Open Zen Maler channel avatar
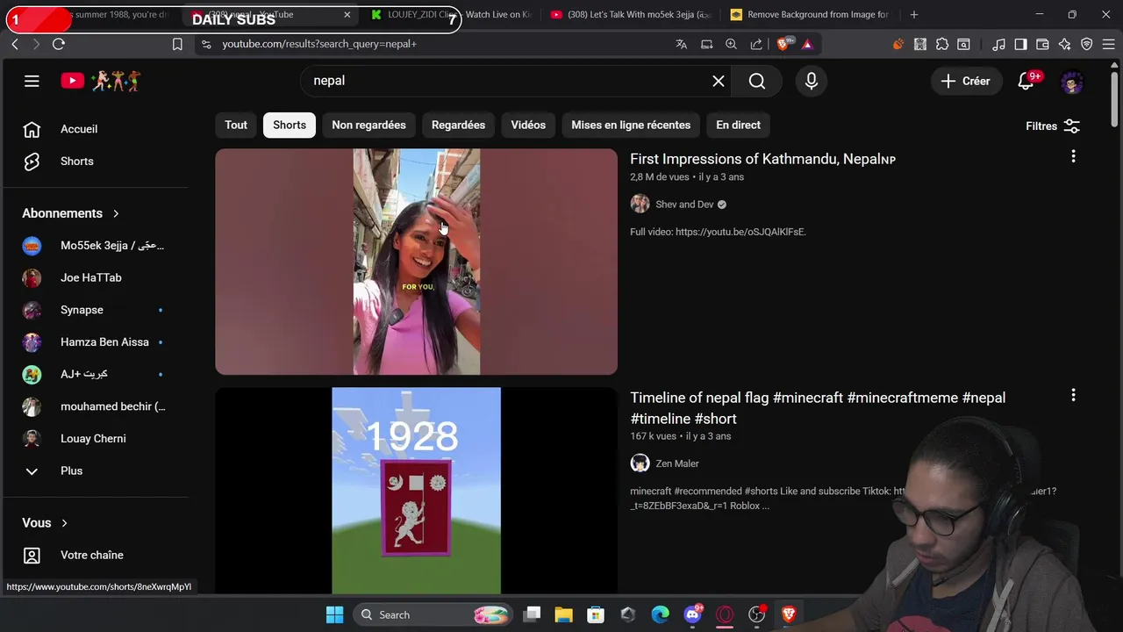The width and height of the screenshot is (1123, 632). coord(640,463)
